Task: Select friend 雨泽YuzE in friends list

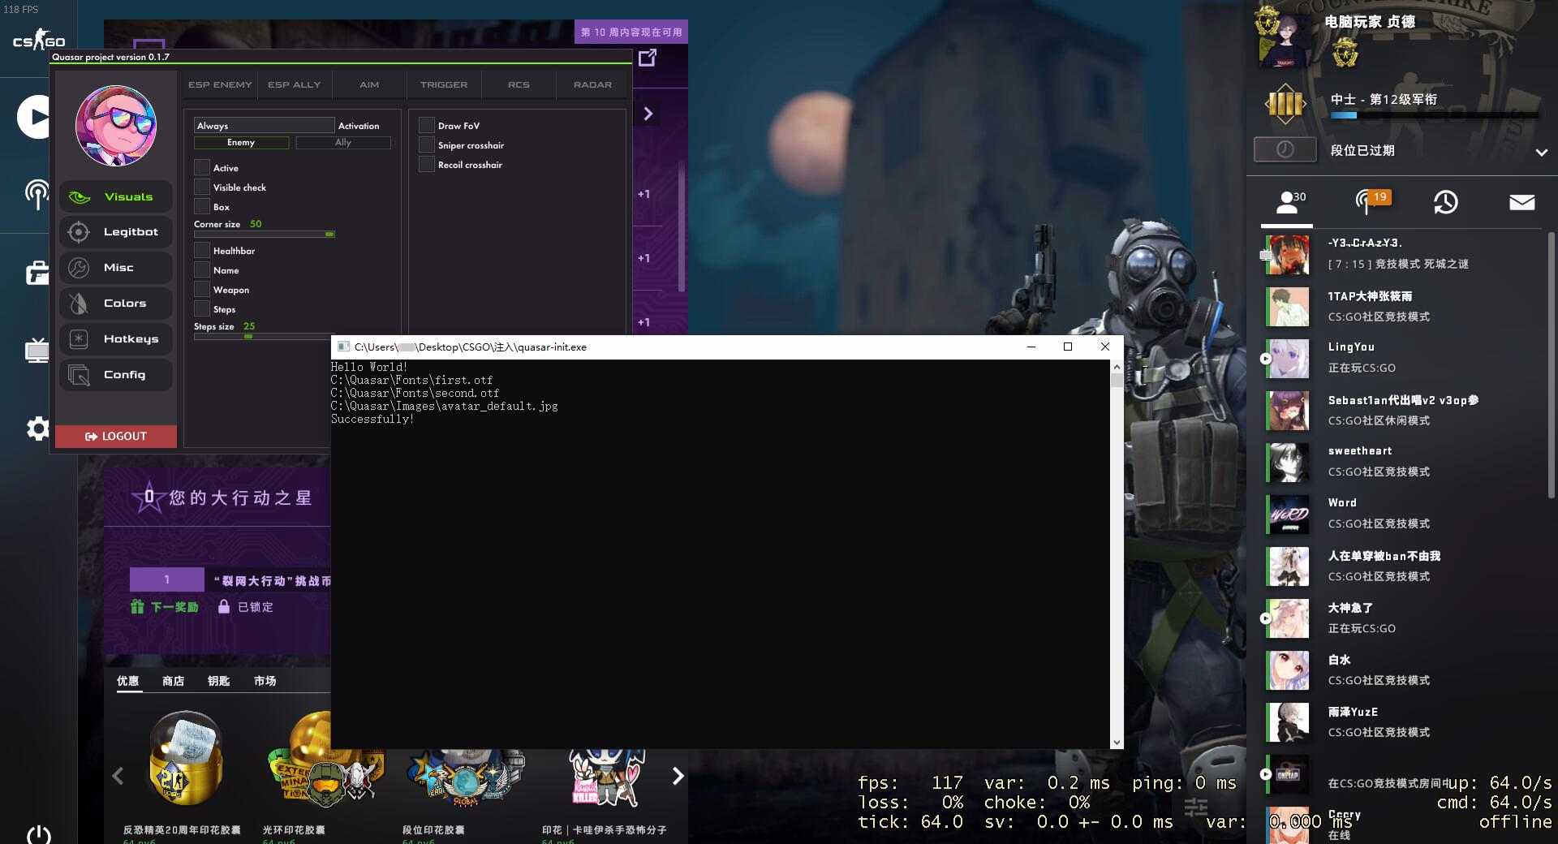Action: tap(1404, 722)
